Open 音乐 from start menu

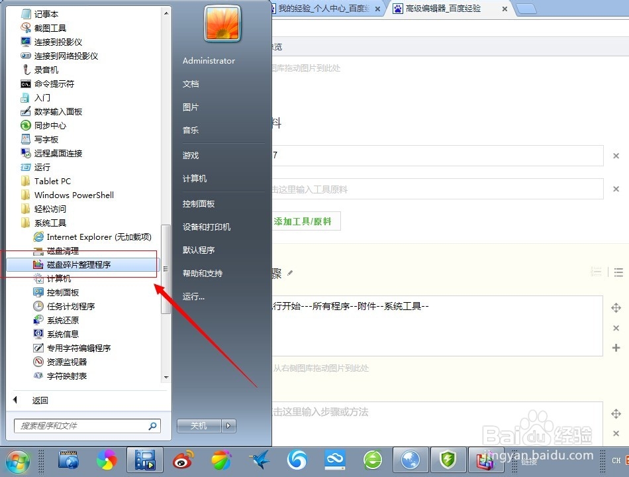coord(191,130)
